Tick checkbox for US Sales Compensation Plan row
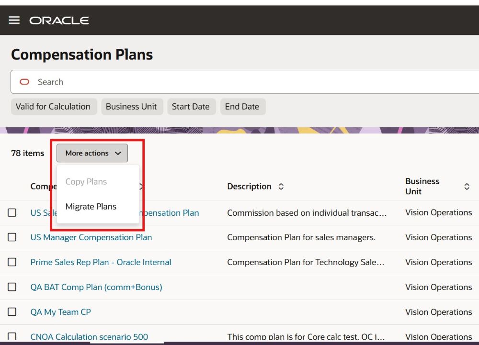 [x=12, y=212]
